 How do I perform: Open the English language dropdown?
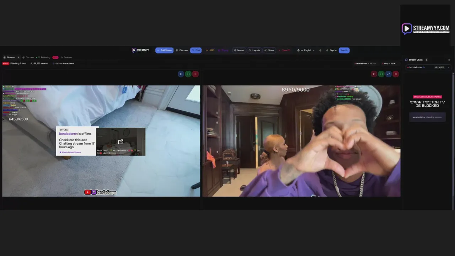coord(306,50)
